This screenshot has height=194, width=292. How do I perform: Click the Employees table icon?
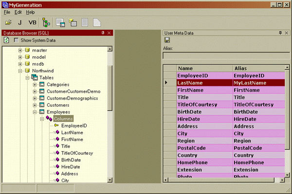coord(42,112)
